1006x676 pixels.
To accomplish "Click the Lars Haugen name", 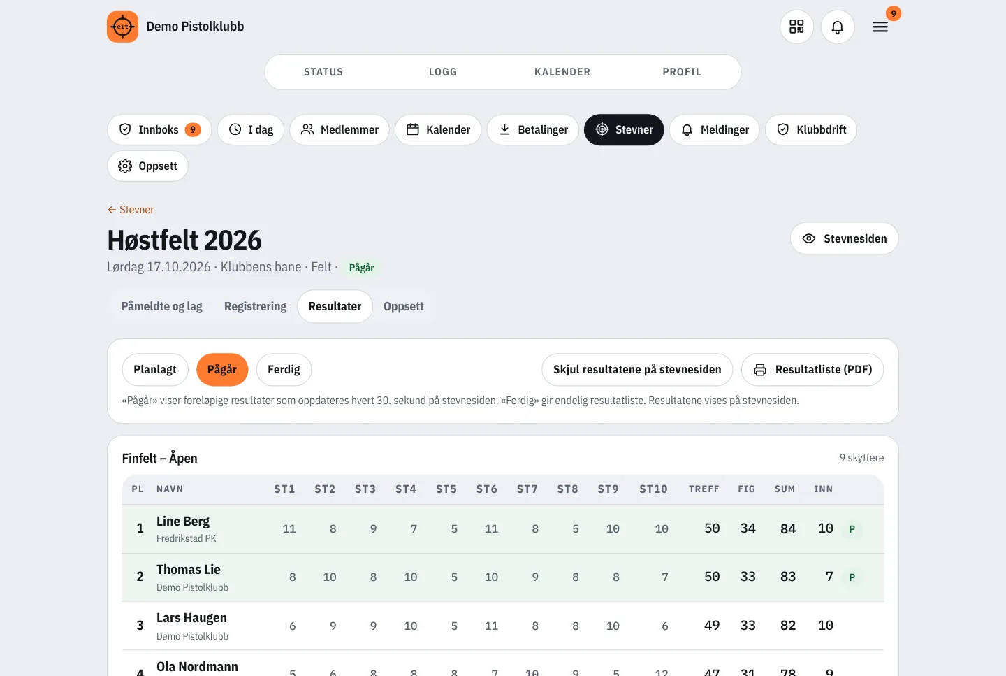I will pyautogui.click(x=191, y=618).
